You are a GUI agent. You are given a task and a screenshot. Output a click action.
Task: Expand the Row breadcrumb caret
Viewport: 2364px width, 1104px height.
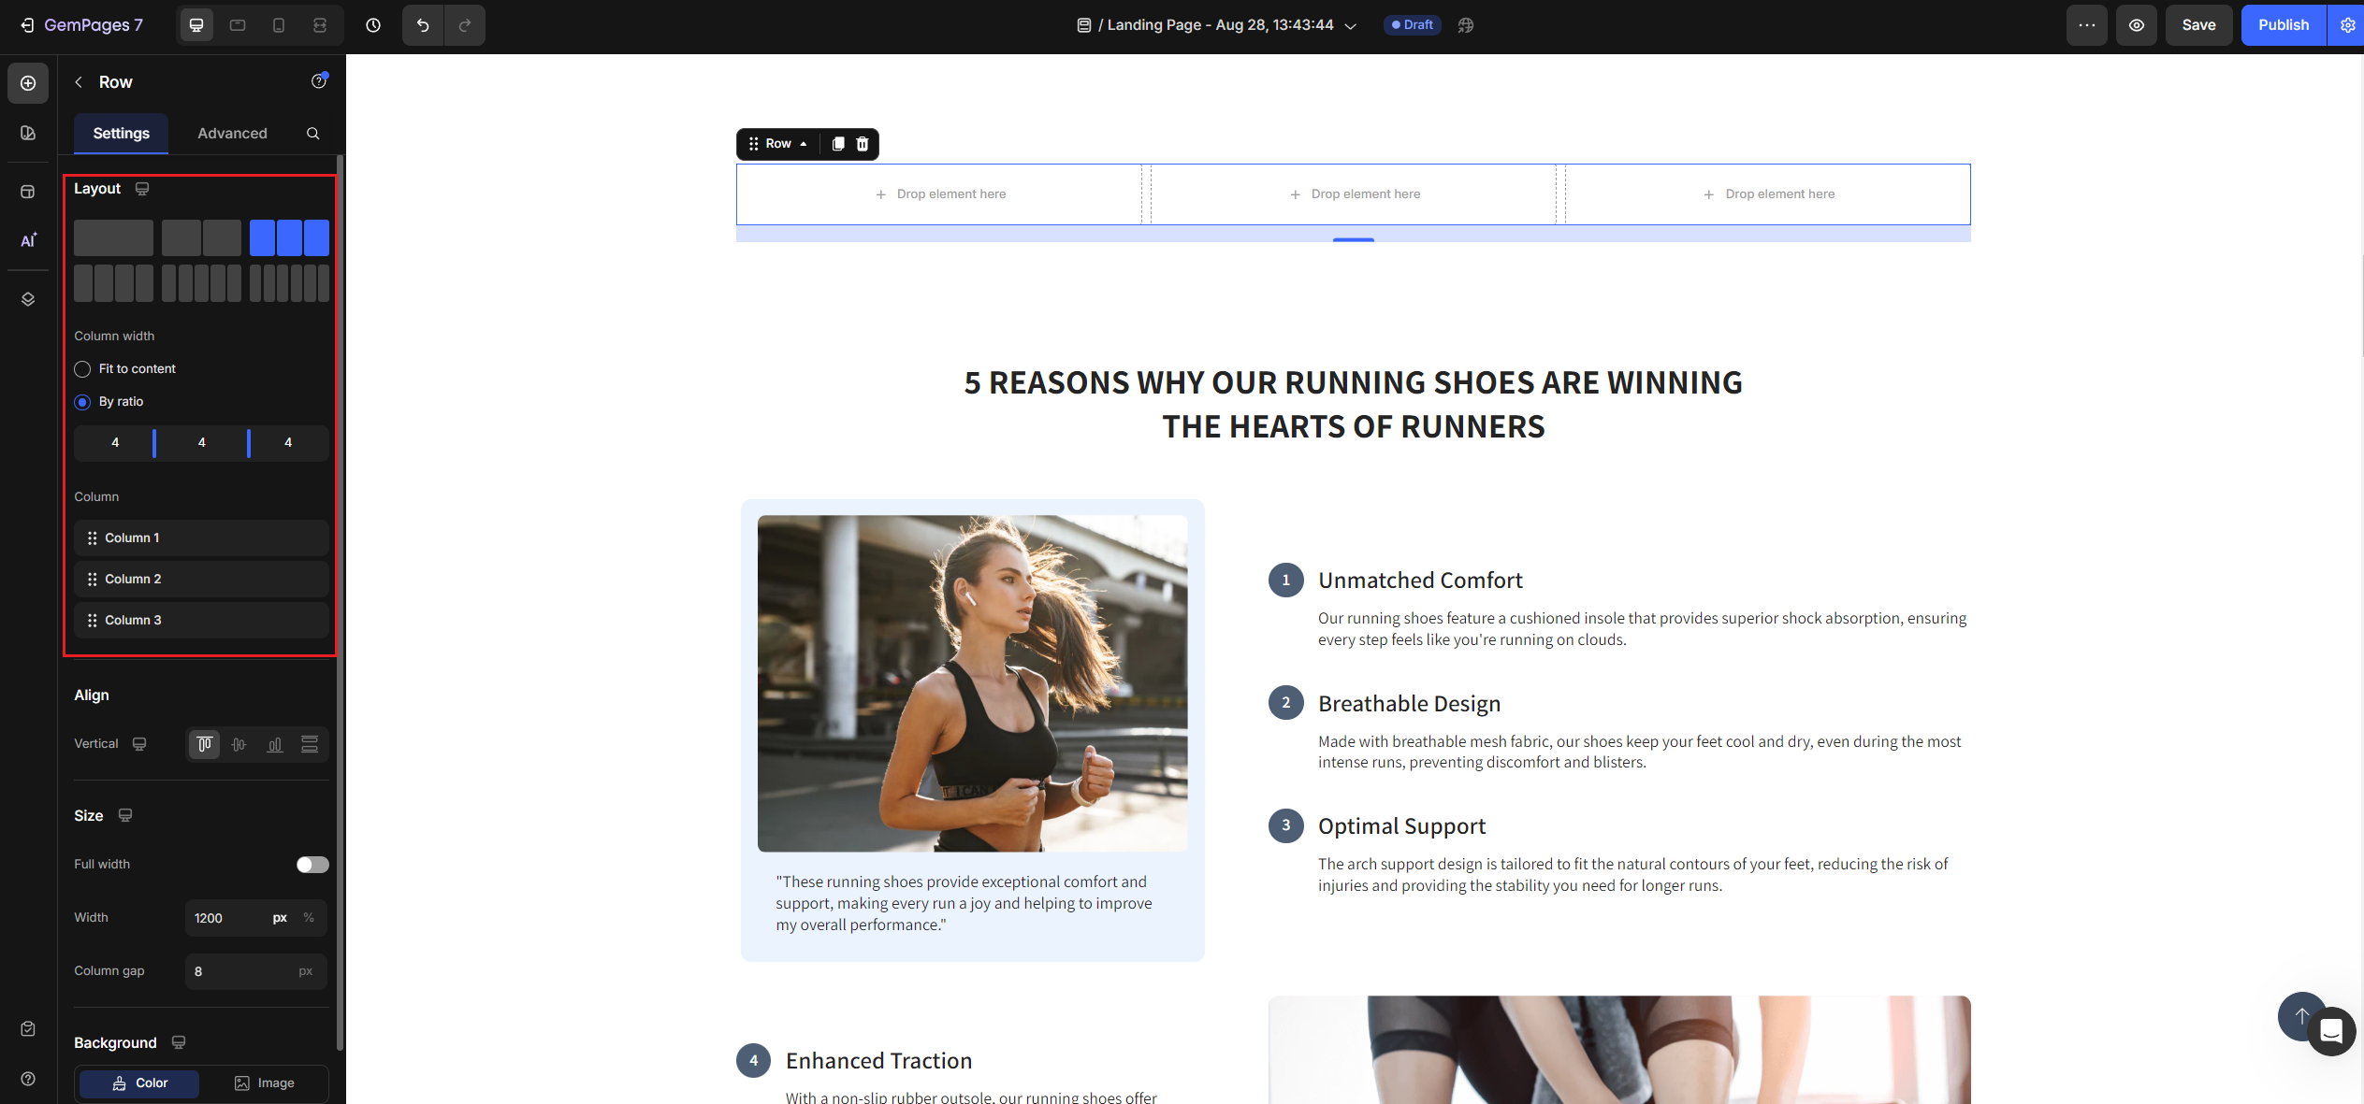(x=804, y=144)
